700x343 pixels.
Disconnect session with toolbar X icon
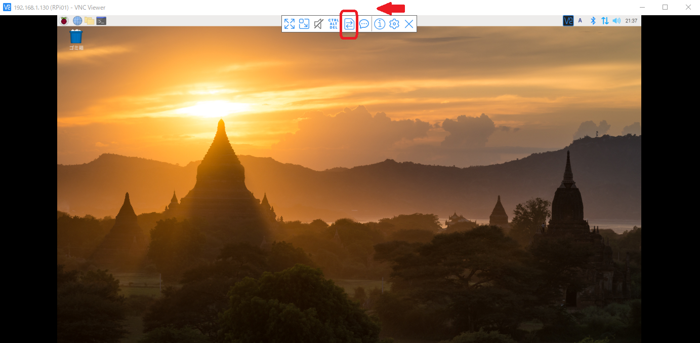(409, 24)
